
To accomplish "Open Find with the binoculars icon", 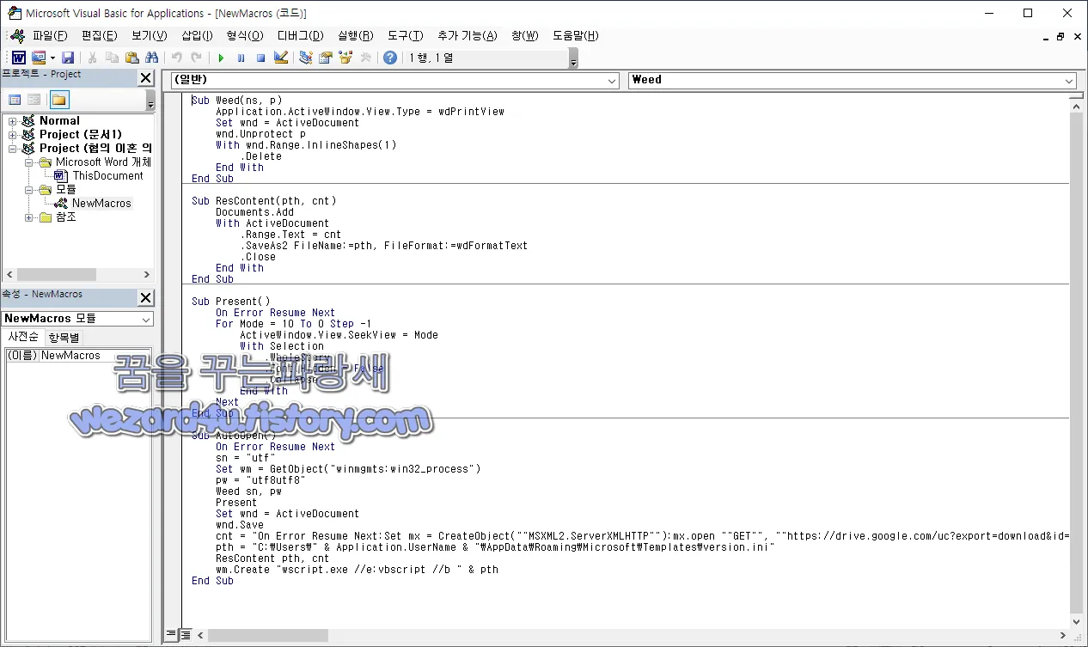I will (152, 58).
